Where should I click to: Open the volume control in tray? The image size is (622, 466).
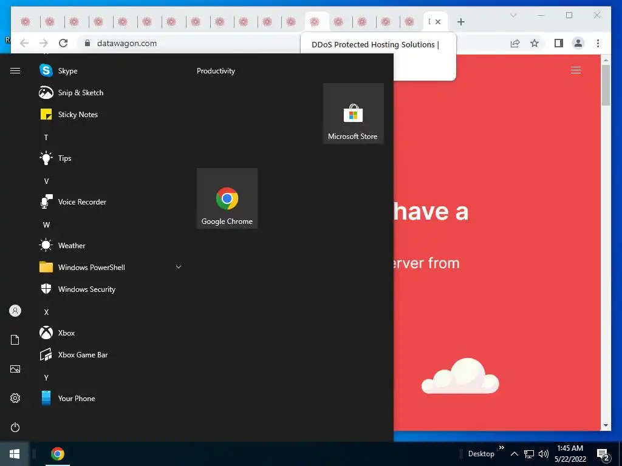tap(544, 454)
